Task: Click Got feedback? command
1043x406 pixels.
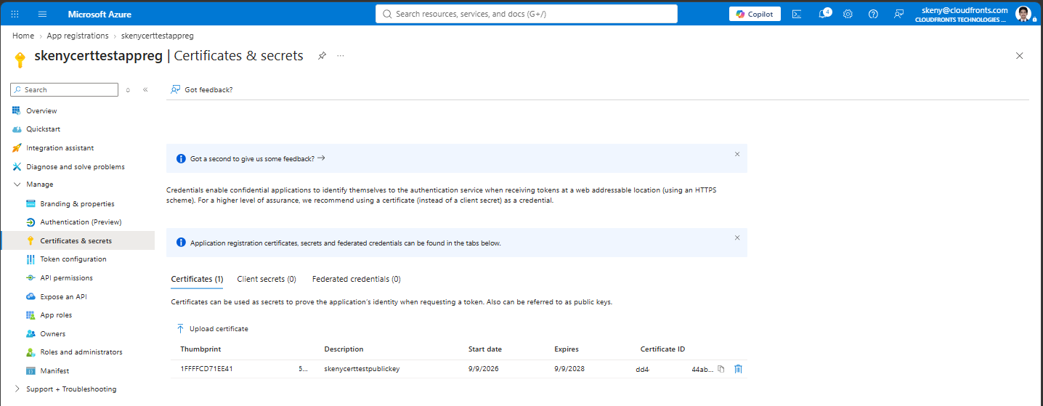Action: [x=201, y=89]
